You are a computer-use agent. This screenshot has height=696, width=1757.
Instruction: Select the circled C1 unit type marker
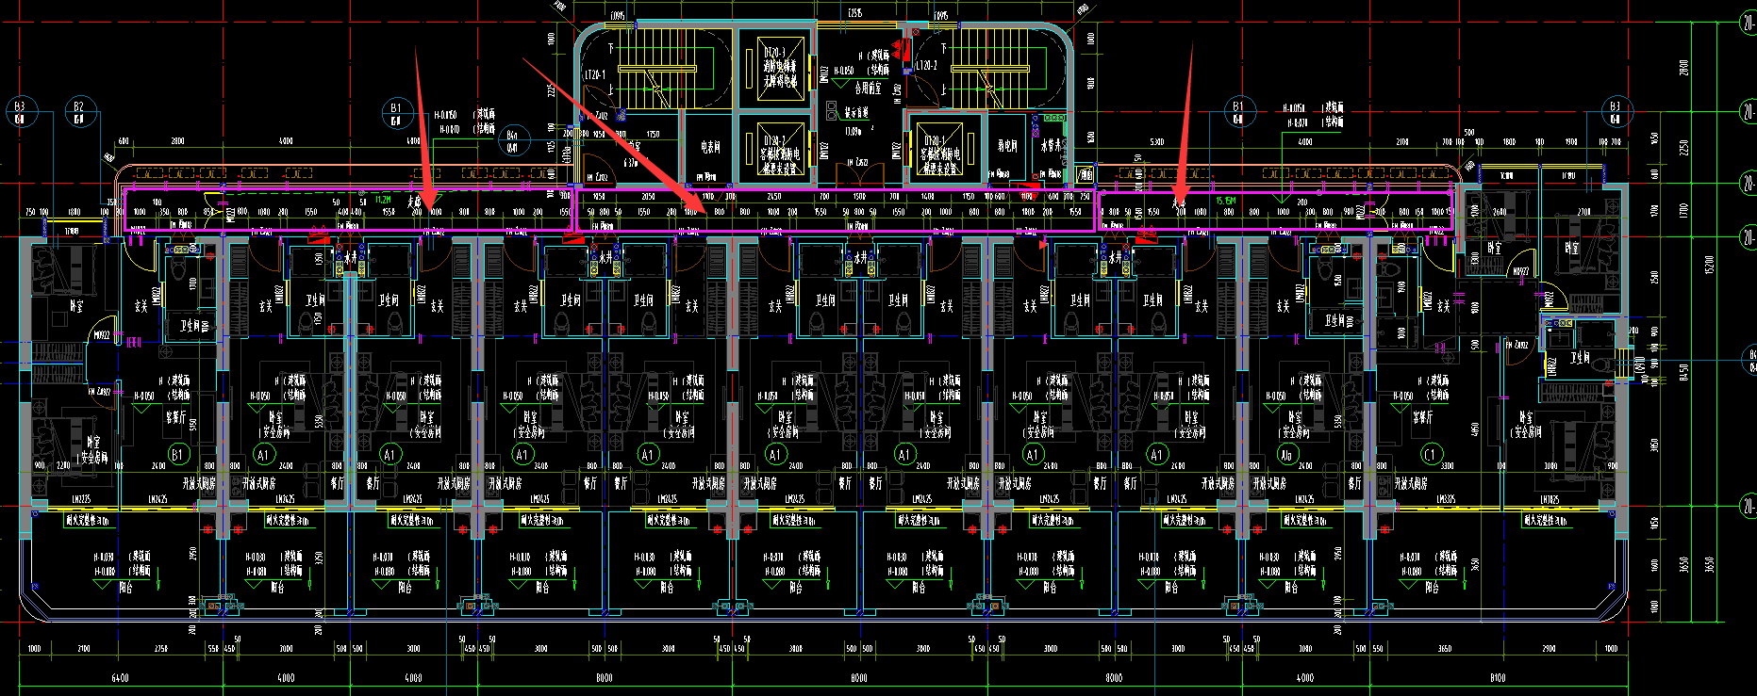1430,454
